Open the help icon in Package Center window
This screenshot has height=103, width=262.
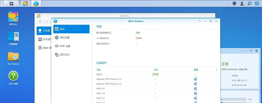(195, 16)
